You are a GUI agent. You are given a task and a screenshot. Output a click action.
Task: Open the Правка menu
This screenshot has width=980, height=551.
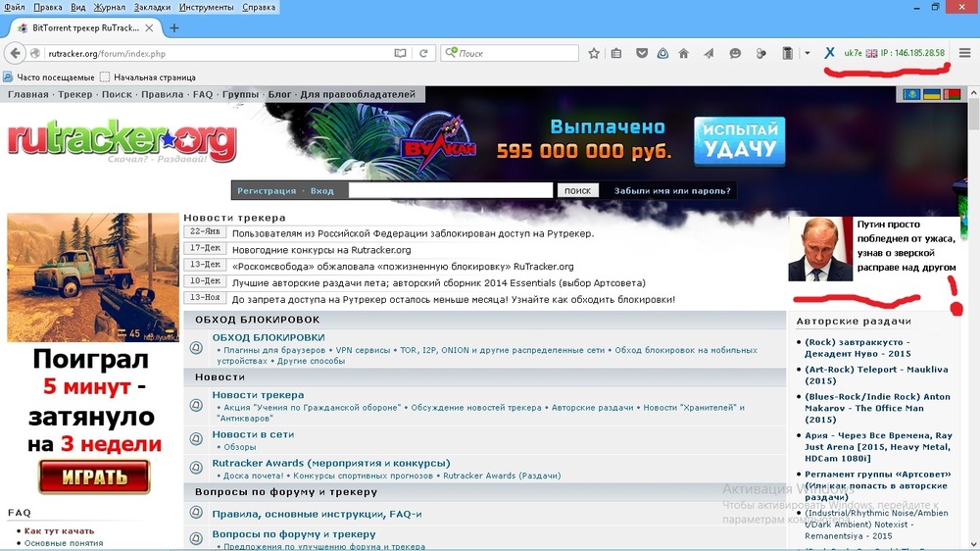47,7
